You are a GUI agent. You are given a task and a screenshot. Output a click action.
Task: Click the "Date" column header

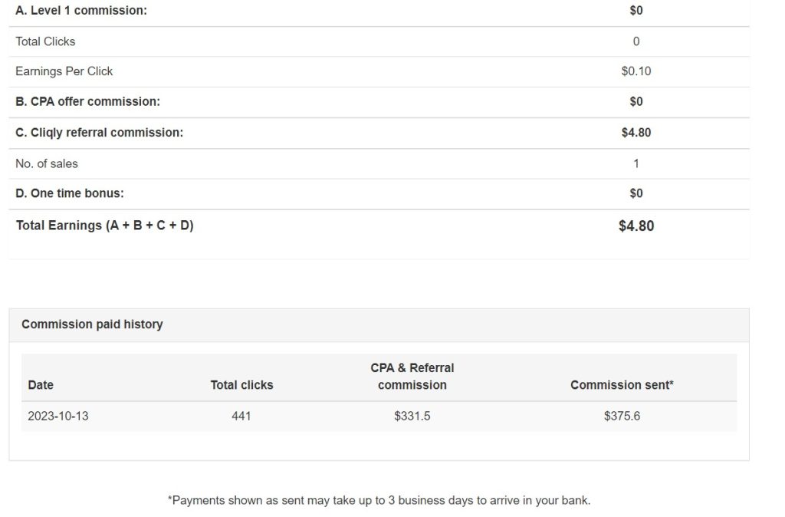point(41,385)
